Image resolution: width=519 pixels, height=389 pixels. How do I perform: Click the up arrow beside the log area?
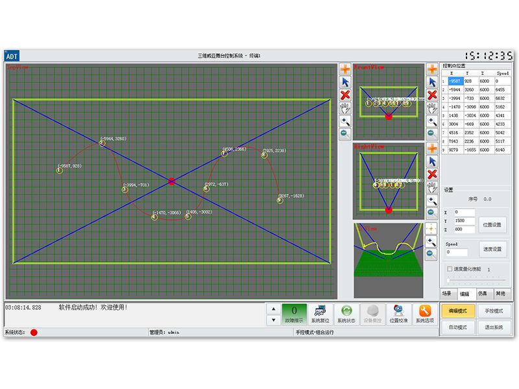(274, 309)
